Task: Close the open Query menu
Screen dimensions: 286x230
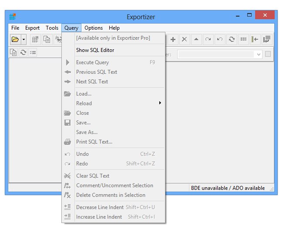Action: (71, 28)
